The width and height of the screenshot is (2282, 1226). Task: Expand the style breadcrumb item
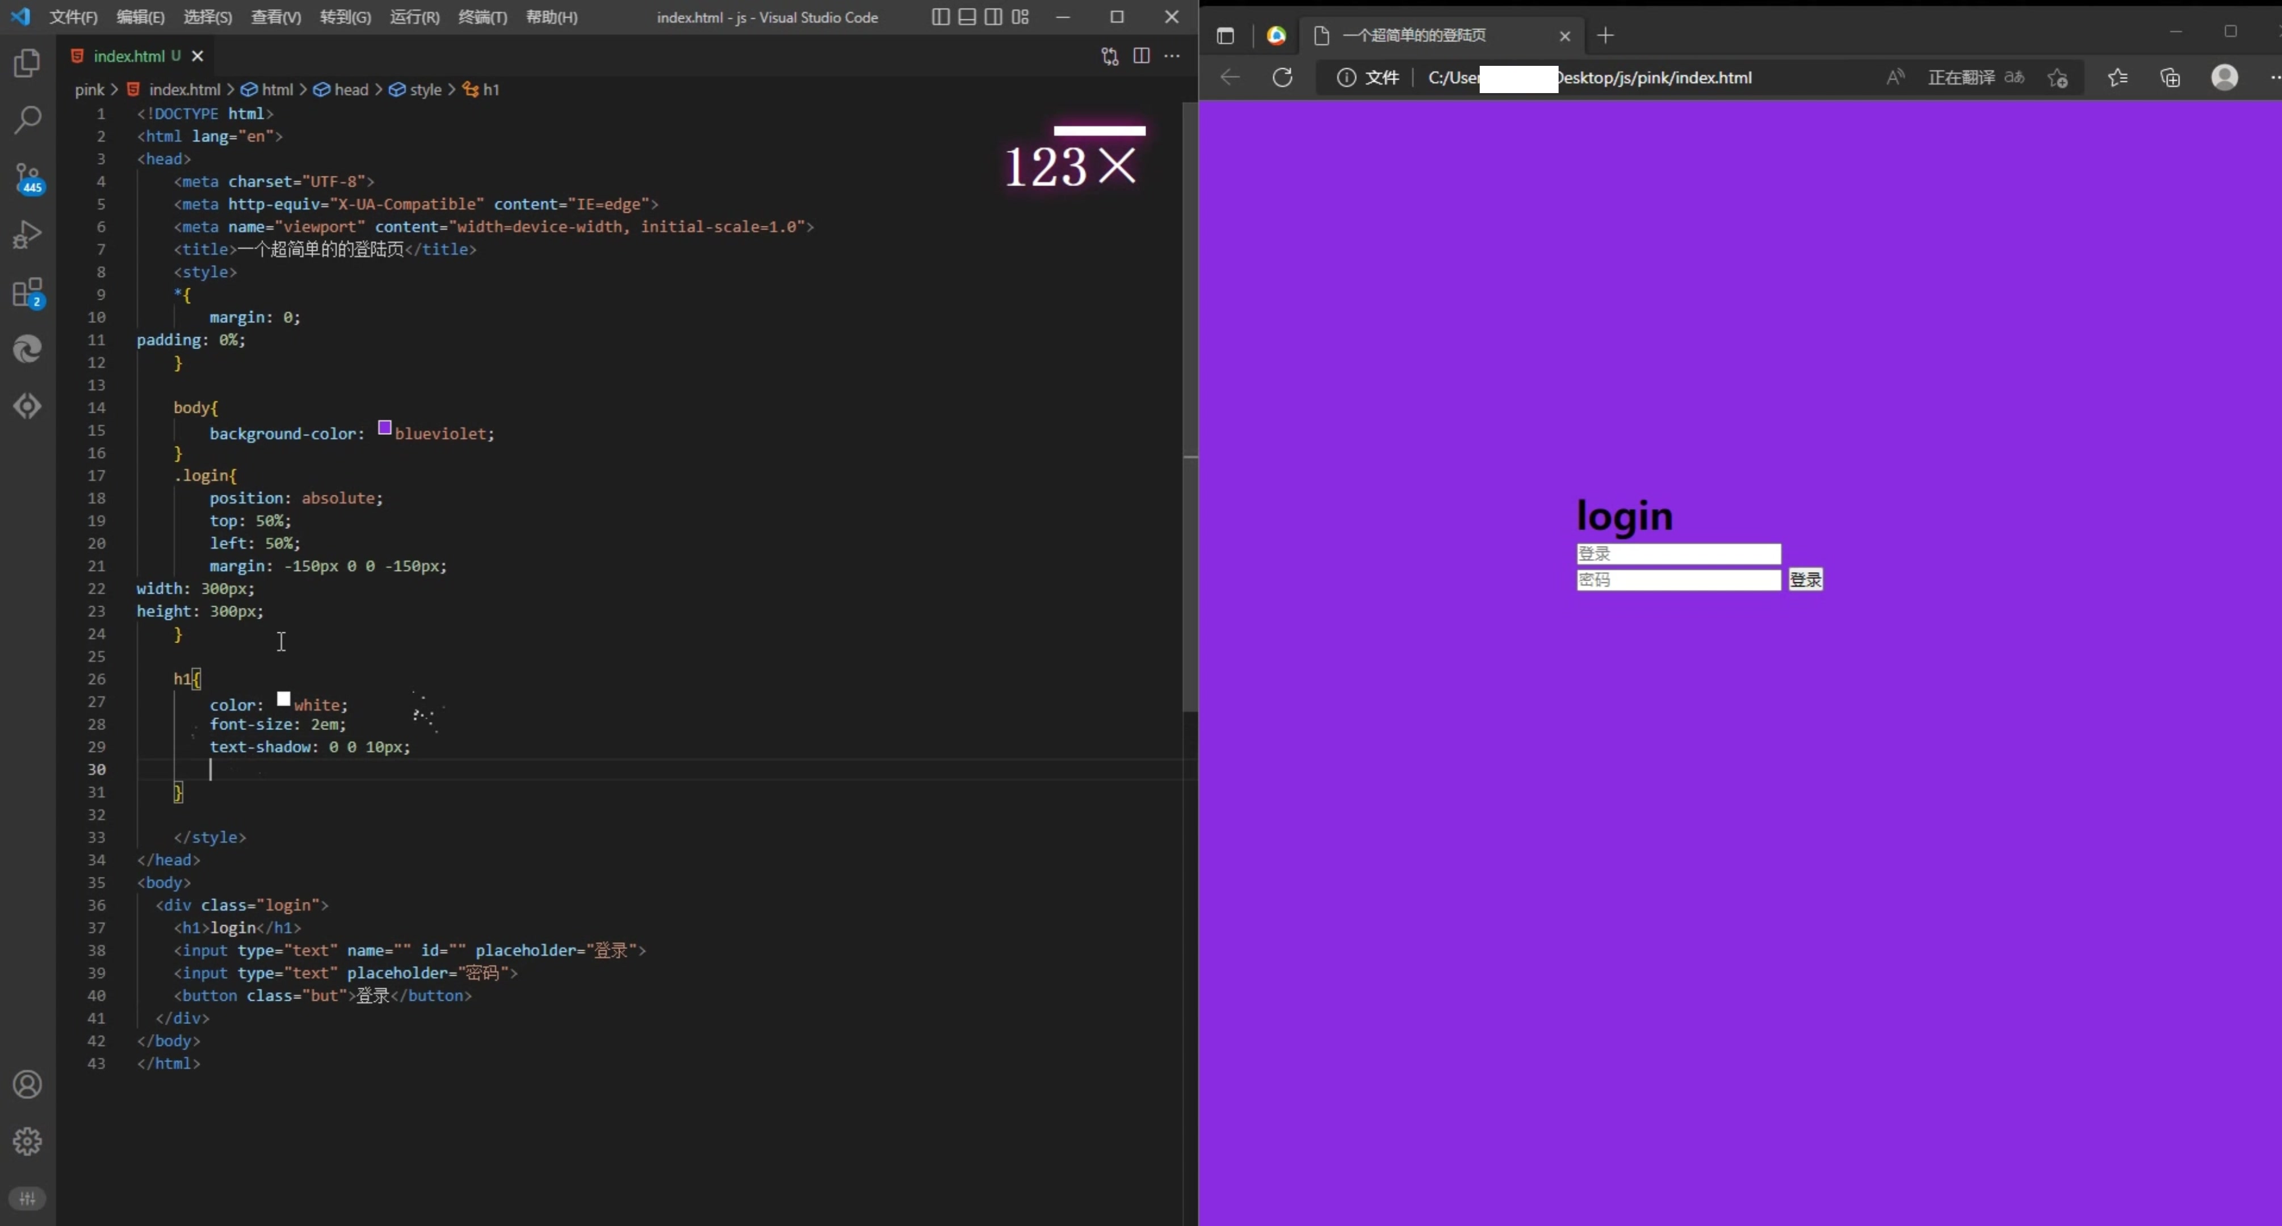[x=416, y=90]
